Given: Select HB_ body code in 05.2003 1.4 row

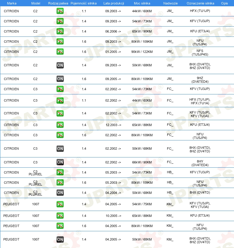Looking at the screenshot, I should pos(170,172).
